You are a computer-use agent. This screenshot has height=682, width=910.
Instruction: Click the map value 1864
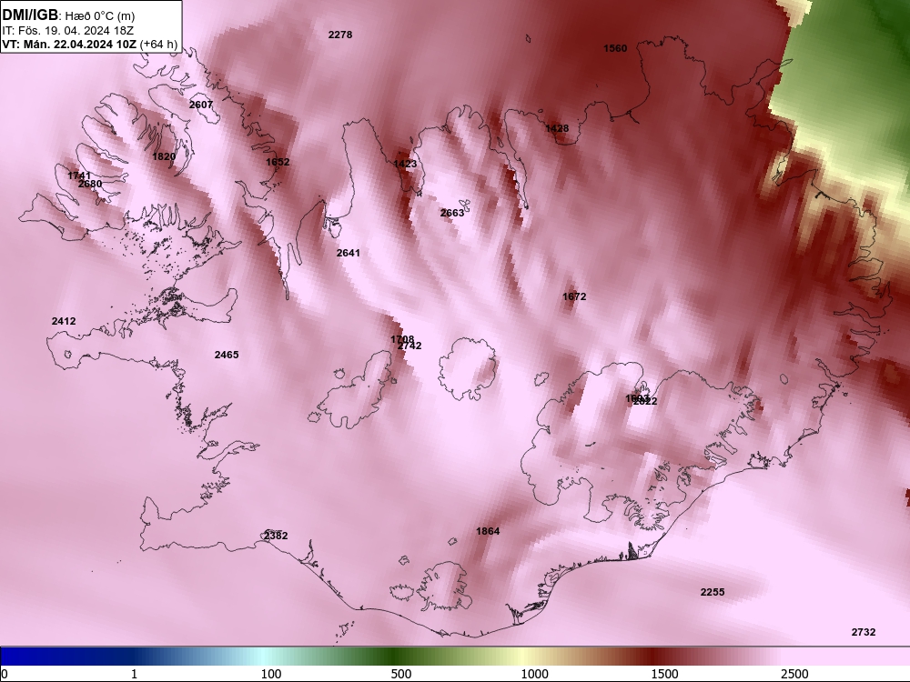[488, 531]
